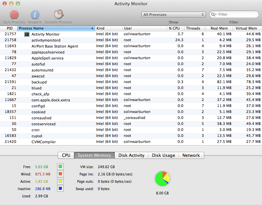262x205 pixels.
Task: Click the 49.4 MB virtual memory value
Action: tap(253, 124)
